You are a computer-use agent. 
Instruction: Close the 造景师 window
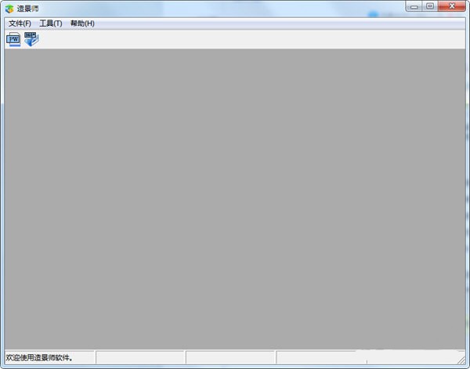point(452,6)
